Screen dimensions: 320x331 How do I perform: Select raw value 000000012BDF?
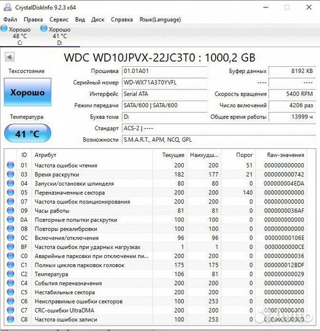[284, 265]
